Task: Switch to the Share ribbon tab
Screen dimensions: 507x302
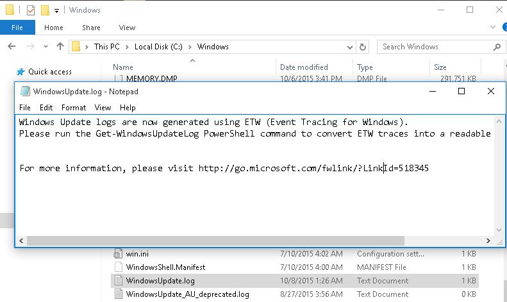Action: click(91, 28)
